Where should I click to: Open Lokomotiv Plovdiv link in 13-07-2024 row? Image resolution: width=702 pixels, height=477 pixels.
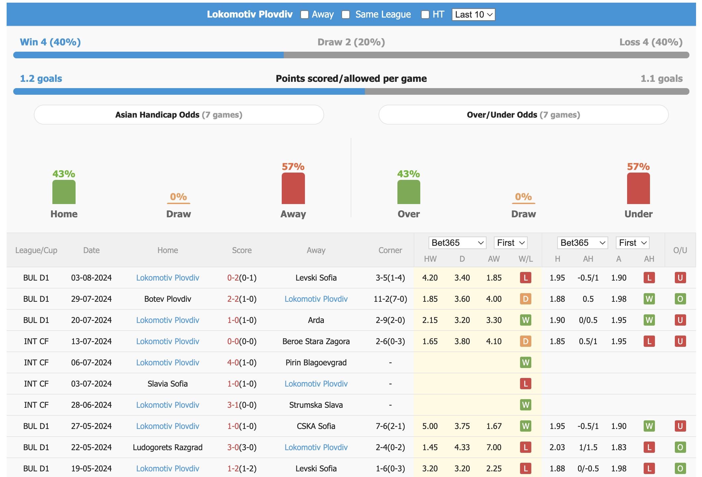point(168,341)
